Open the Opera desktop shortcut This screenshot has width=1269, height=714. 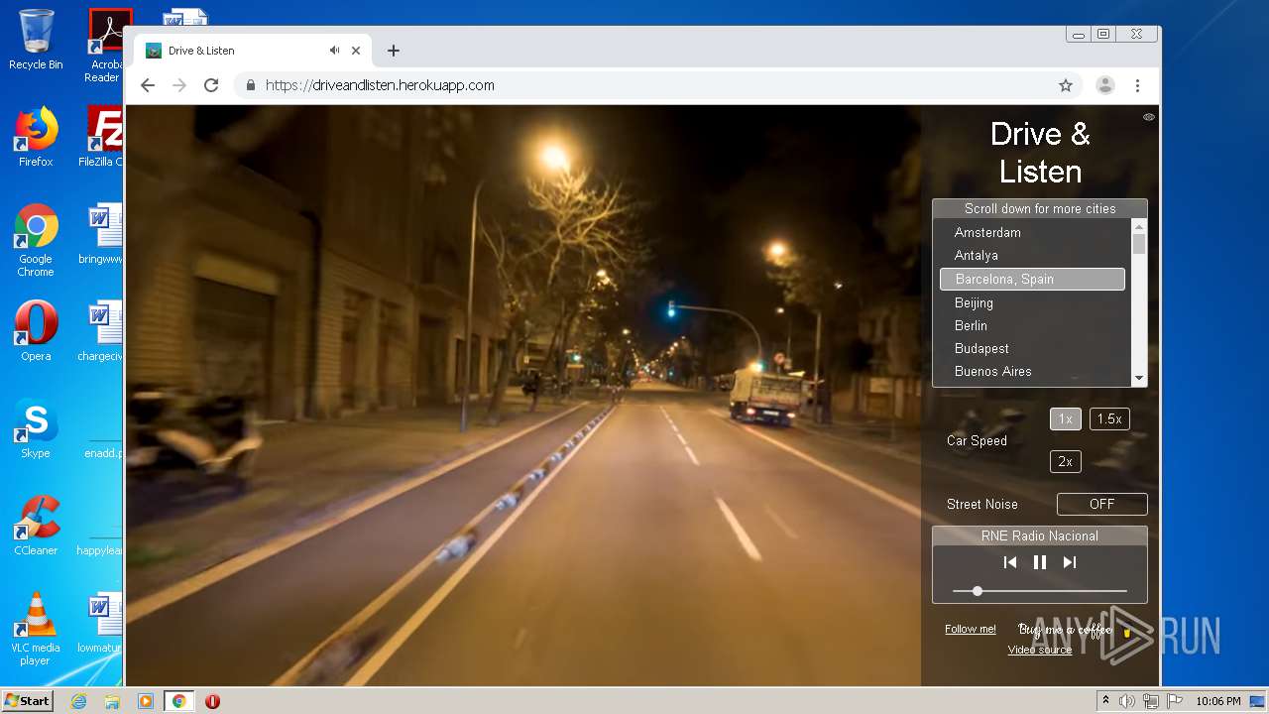(36, 331)
